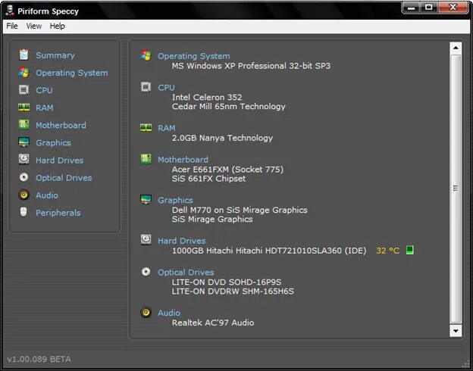Click the CPU heading in main panel
This screenshot has height=371, width=473.
pyautogui.click(x=166, y=87)
